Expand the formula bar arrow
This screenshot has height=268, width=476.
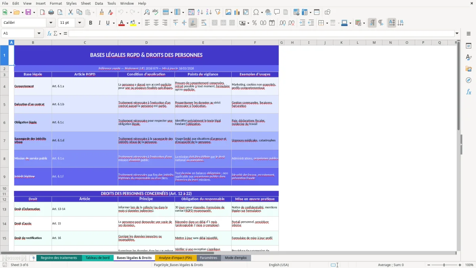457,33
